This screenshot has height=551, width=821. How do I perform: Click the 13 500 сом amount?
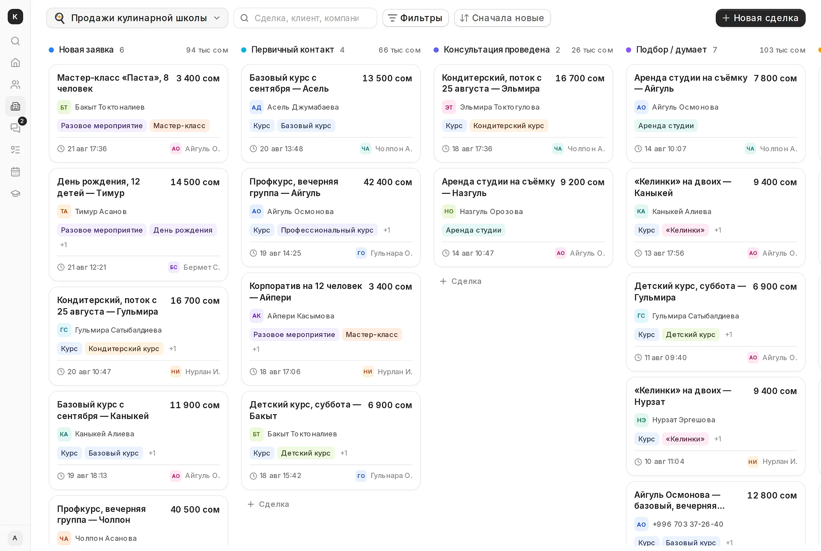coord(387,78)
